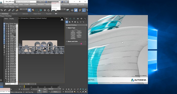Image resolution: width=177 pixels, height=94 pixels.
Task: Select the Geometry category sphere icon
Action: [x=67, y=22]
